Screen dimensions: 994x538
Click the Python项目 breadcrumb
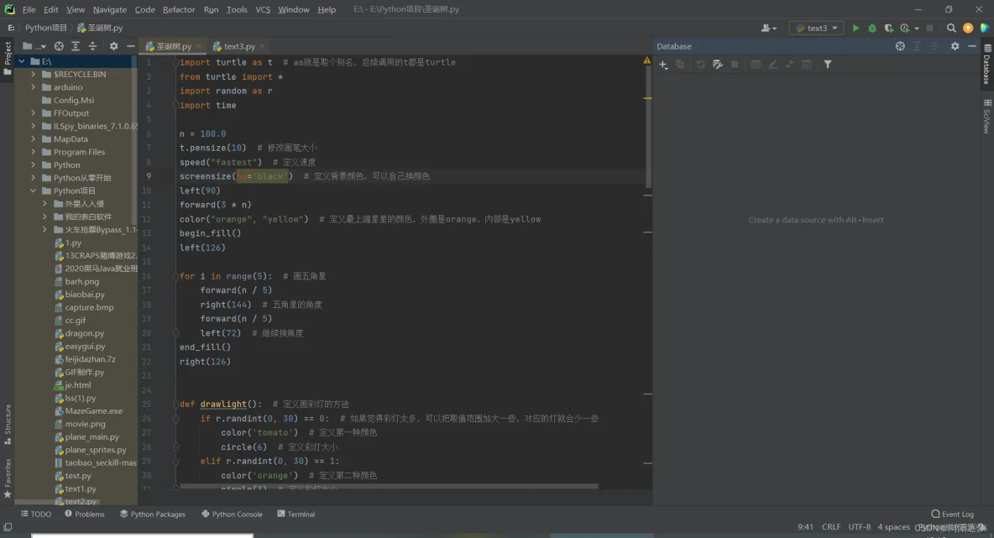46,28
